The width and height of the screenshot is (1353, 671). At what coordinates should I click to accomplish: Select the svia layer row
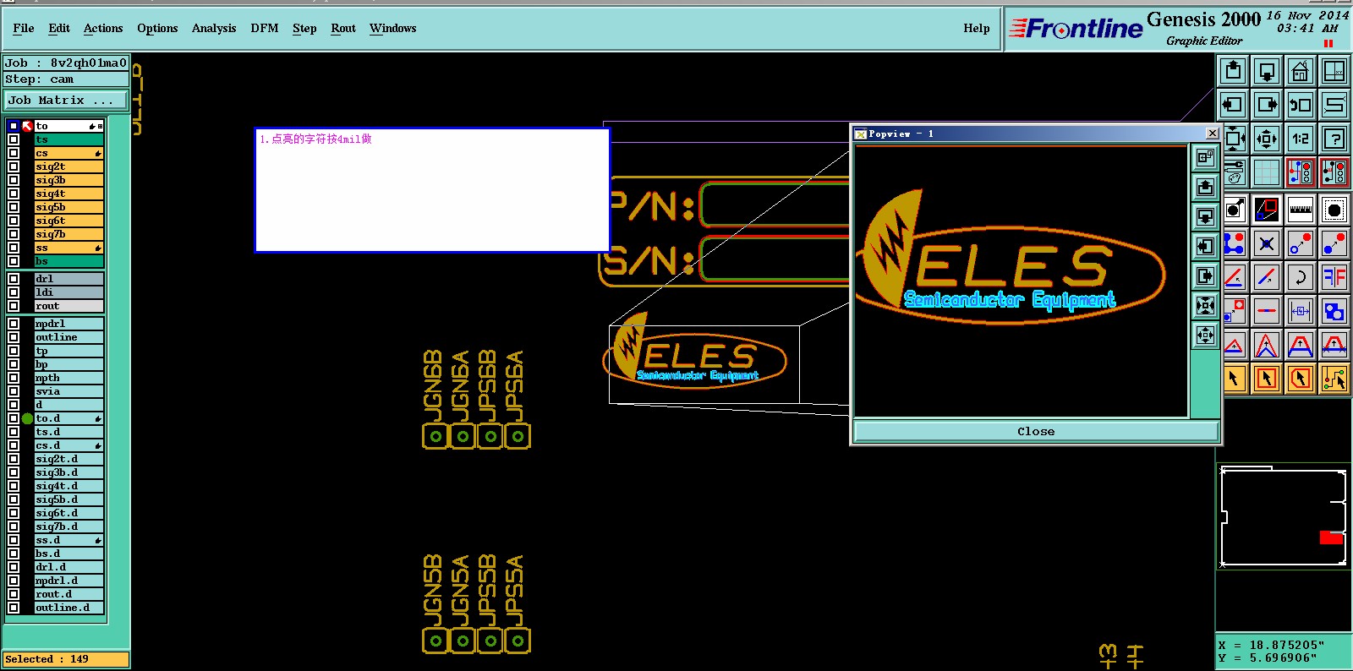(68, 391)
